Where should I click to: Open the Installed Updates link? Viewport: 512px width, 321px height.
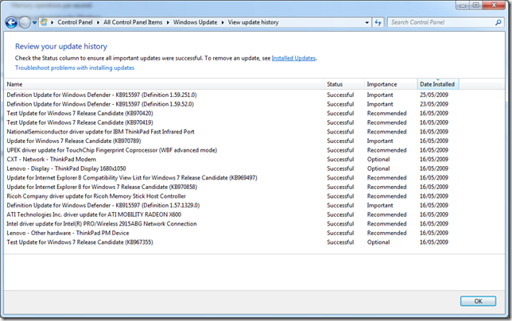click(x=293, y=58)
